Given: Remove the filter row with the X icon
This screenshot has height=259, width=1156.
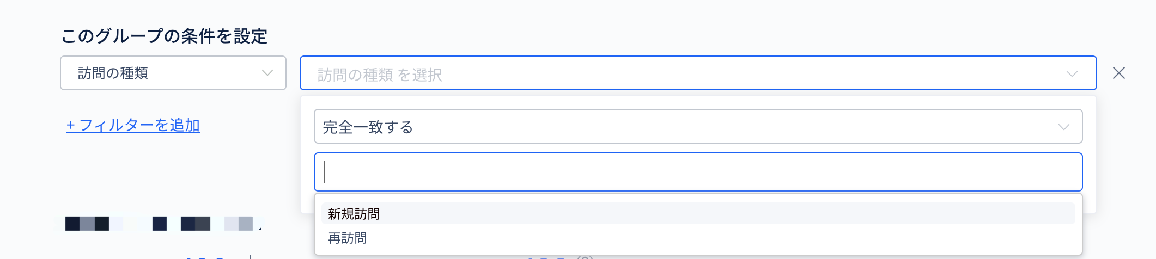Looking at the screenshot, I should [x=1118, y=73].
